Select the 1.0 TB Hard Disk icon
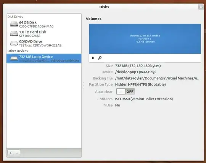The height and width of the screenshot is (163, 206). coord(14,33)
